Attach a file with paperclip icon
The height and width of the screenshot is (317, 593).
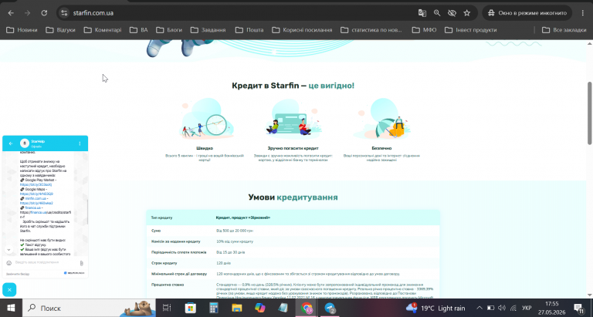click(81, 263)
